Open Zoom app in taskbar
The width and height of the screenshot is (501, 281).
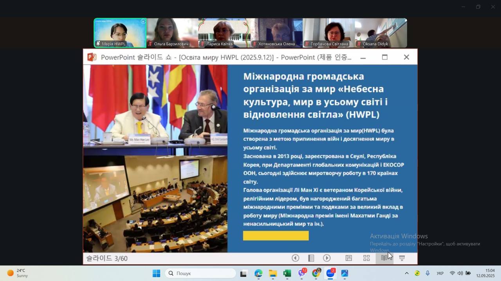click(330, 274)
